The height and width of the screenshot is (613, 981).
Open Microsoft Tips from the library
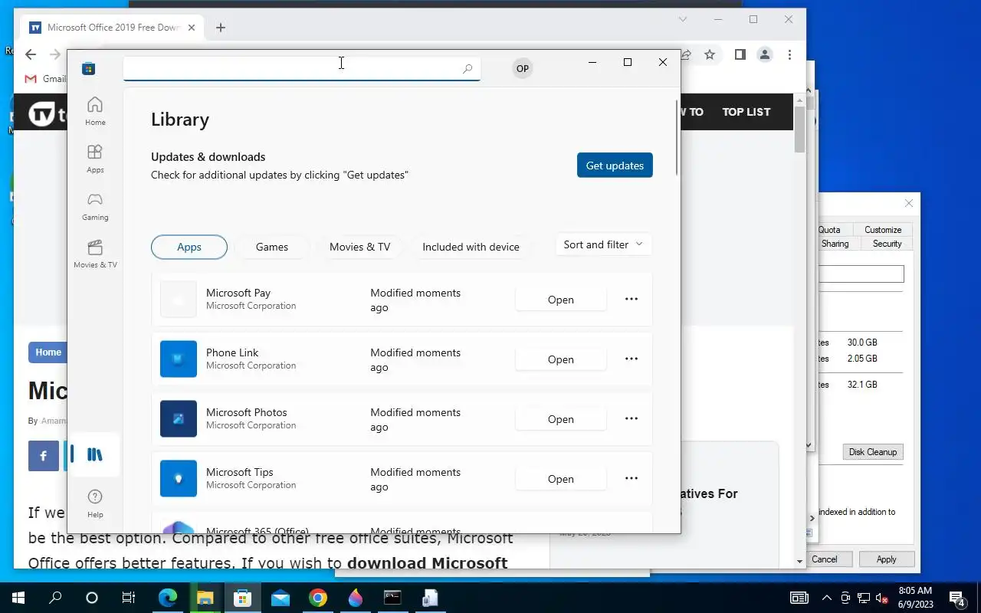point(561,479)
